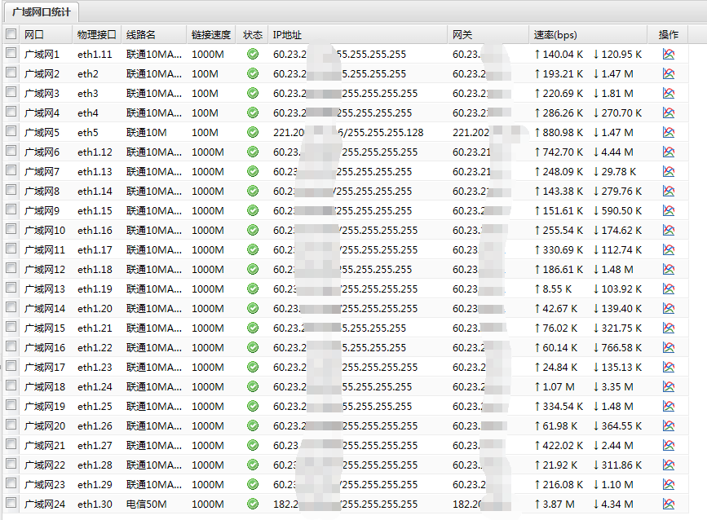This screenshot has width=707, height=520.
Task: View traffic graph icon for 广域网24
Action: 669,505
